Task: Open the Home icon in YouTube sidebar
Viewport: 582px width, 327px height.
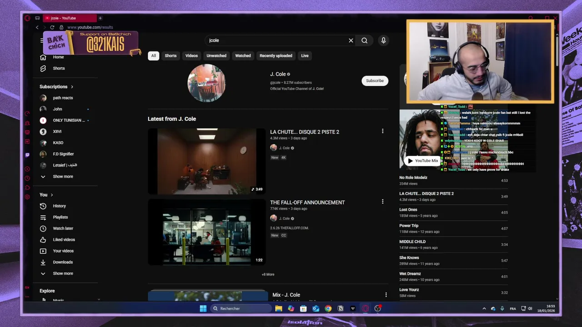Action: pyautogui.click(x=43, y=57)
